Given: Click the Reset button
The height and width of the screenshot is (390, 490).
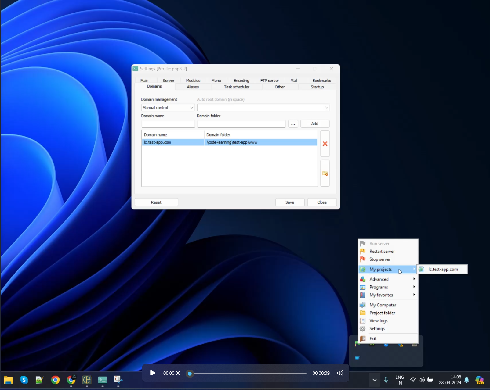Looking at the screenshot, I should (x=156, y=202).
